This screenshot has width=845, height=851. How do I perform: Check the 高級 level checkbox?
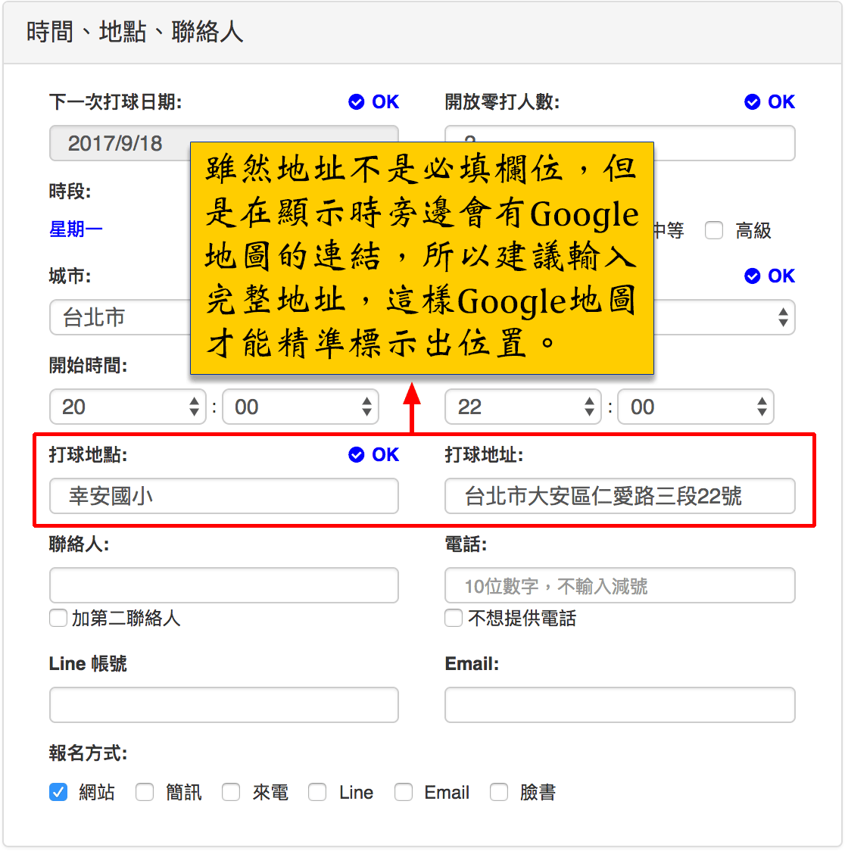tap(714, 231)
